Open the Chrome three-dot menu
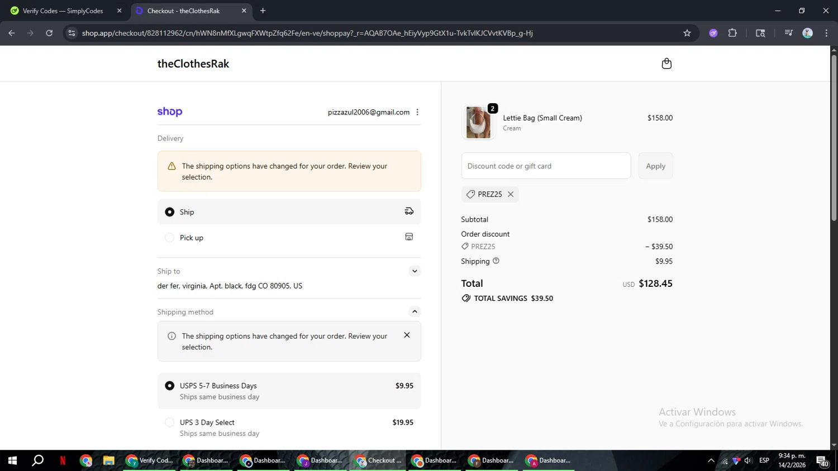Screen dimensions: 838x471 coord(826,33)
